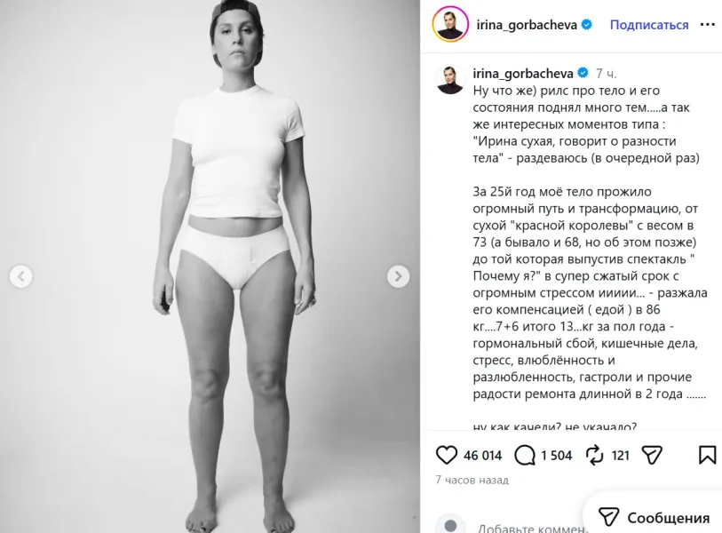Open irina_gorbacheva link in caption
This screenshot has height=533, width=722.
pos(522,73)
